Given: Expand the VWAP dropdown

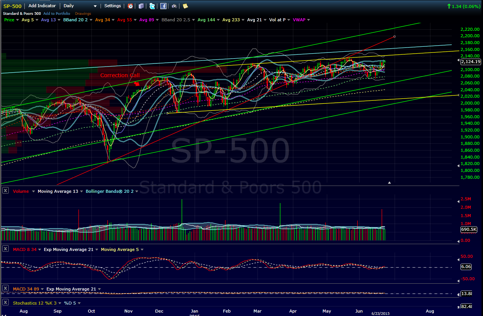Looking at the screenshot, I should click(x=308, y=20).
